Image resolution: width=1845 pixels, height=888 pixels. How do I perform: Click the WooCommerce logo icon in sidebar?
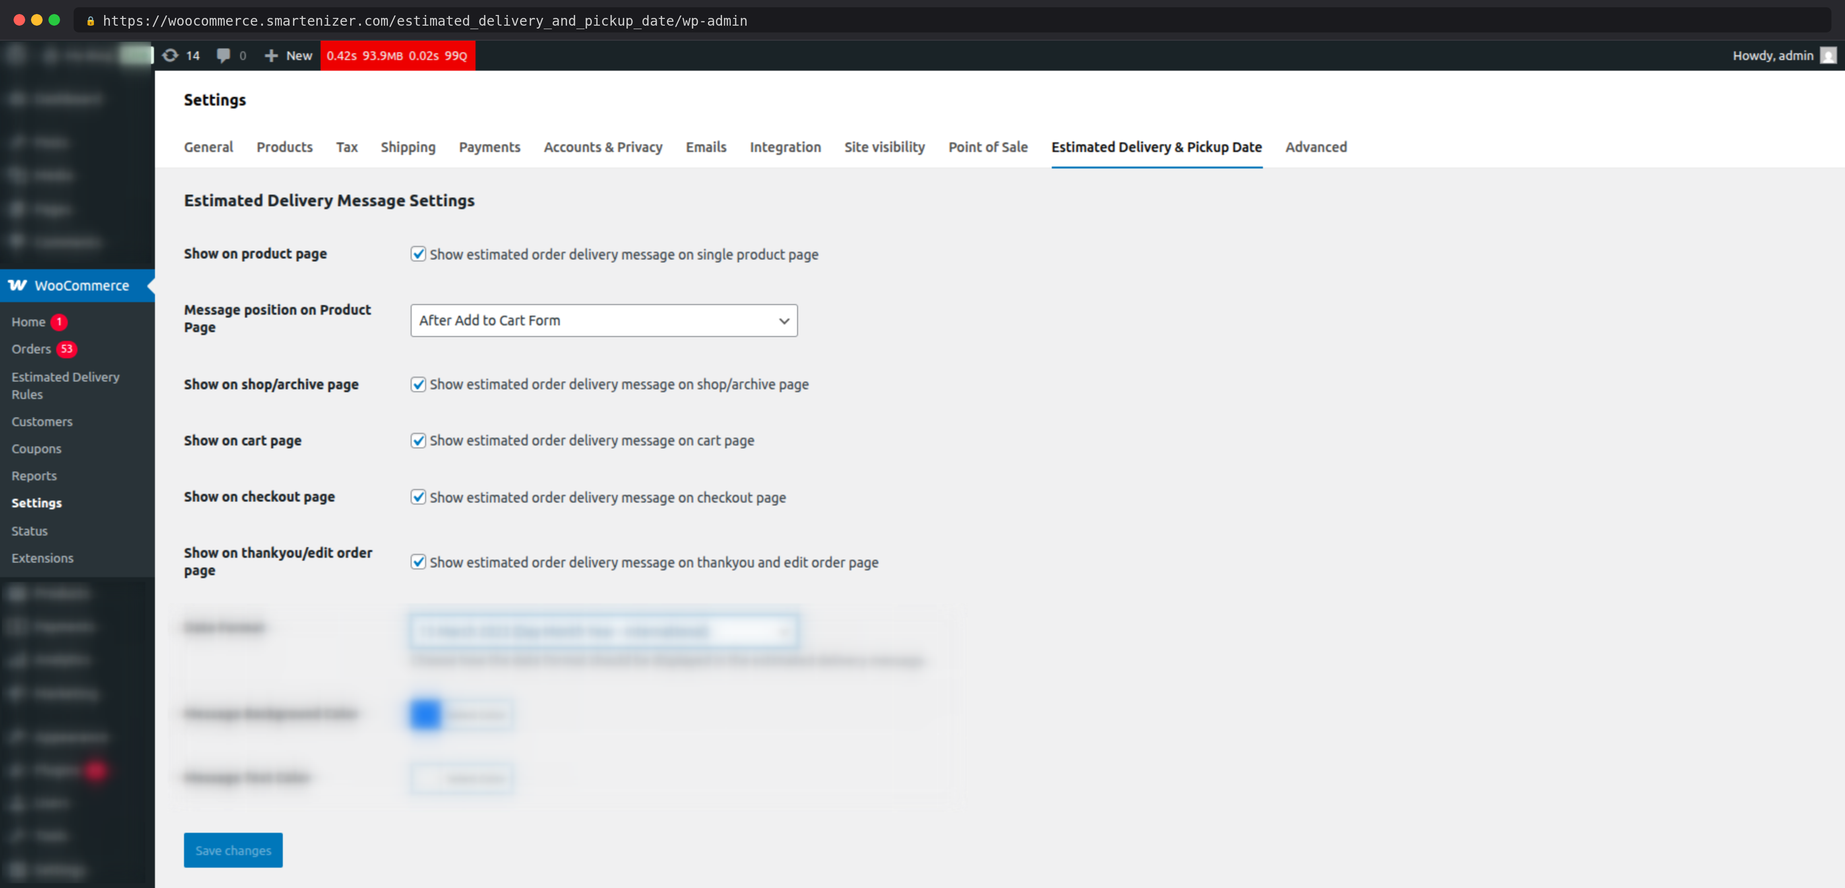coord(18,285)
